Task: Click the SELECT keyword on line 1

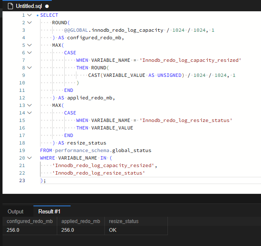Action: [x=49, y=15]
